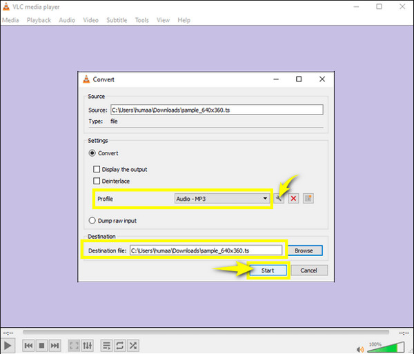Viewport: 414px width, 354px height.
Task: Click VLC cone icon in main title bar
Action: click(x=6, y=7)
